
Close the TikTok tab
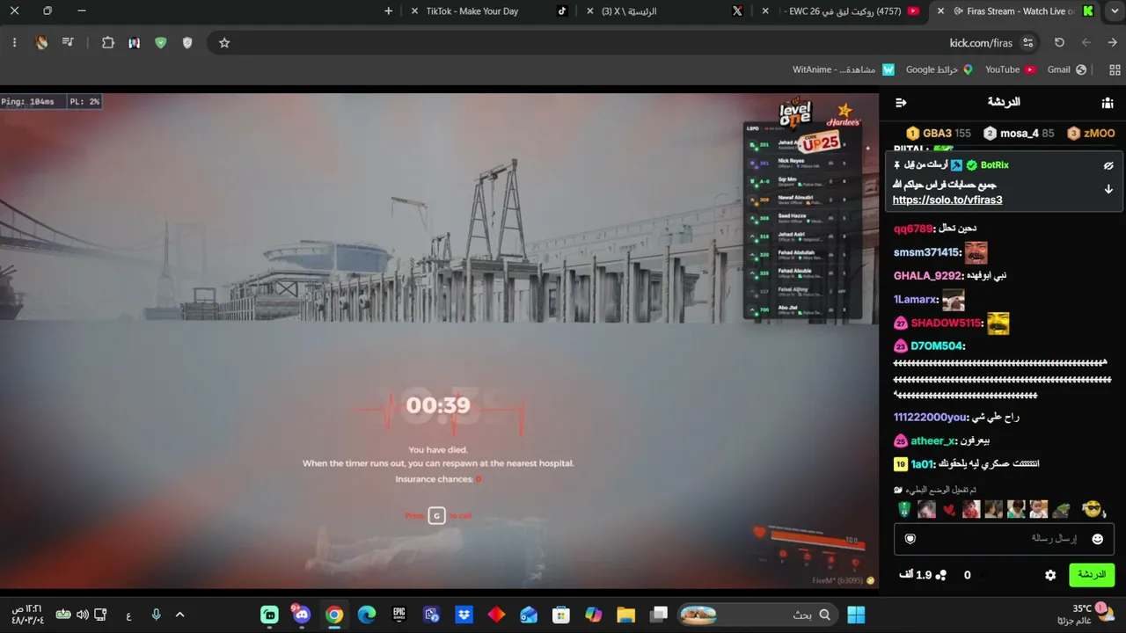[415, 11]
